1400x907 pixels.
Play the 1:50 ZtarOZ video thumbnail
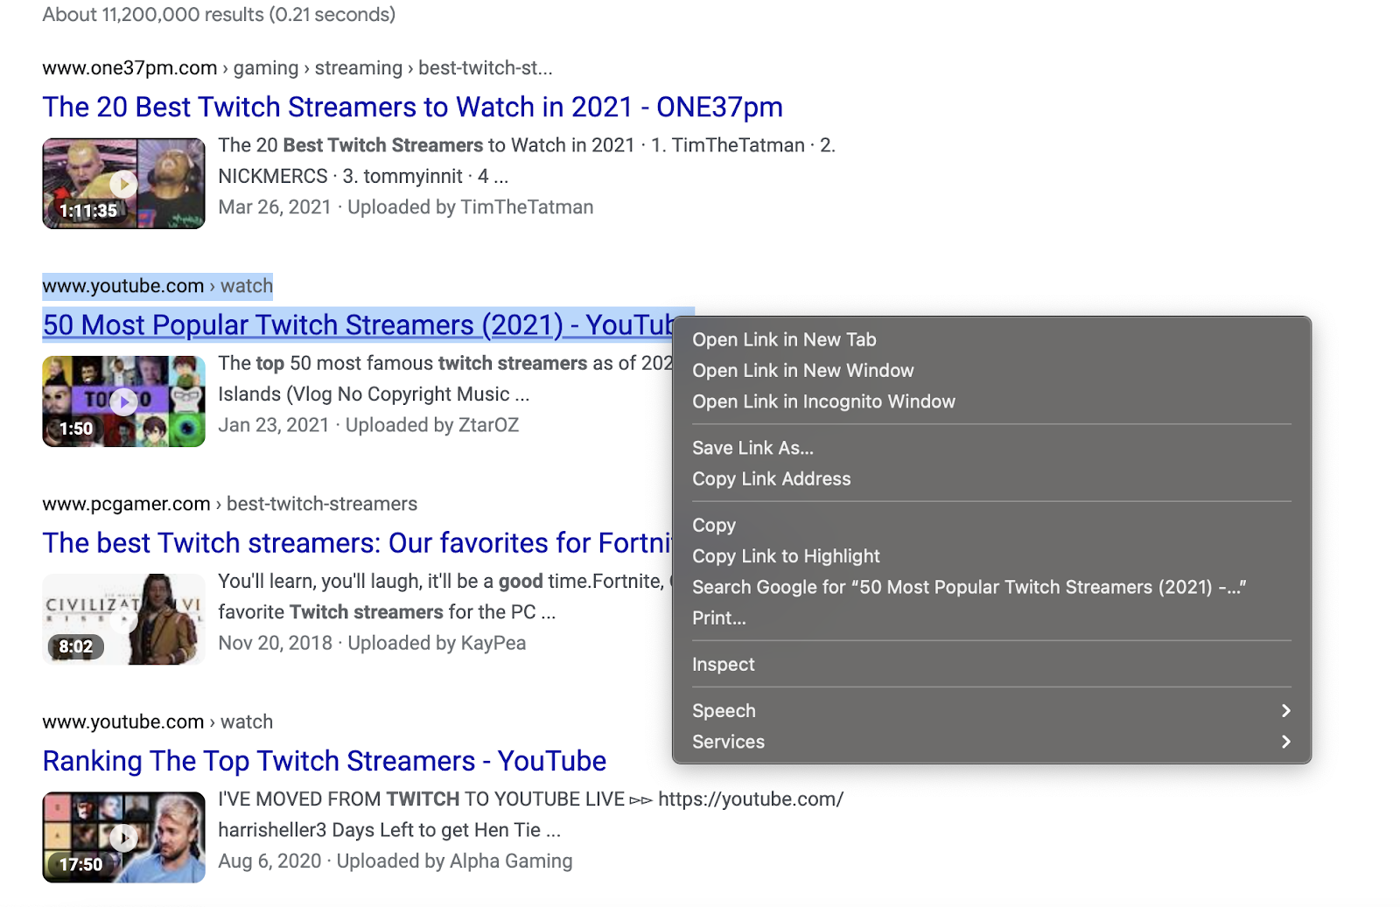click(123, 401)
